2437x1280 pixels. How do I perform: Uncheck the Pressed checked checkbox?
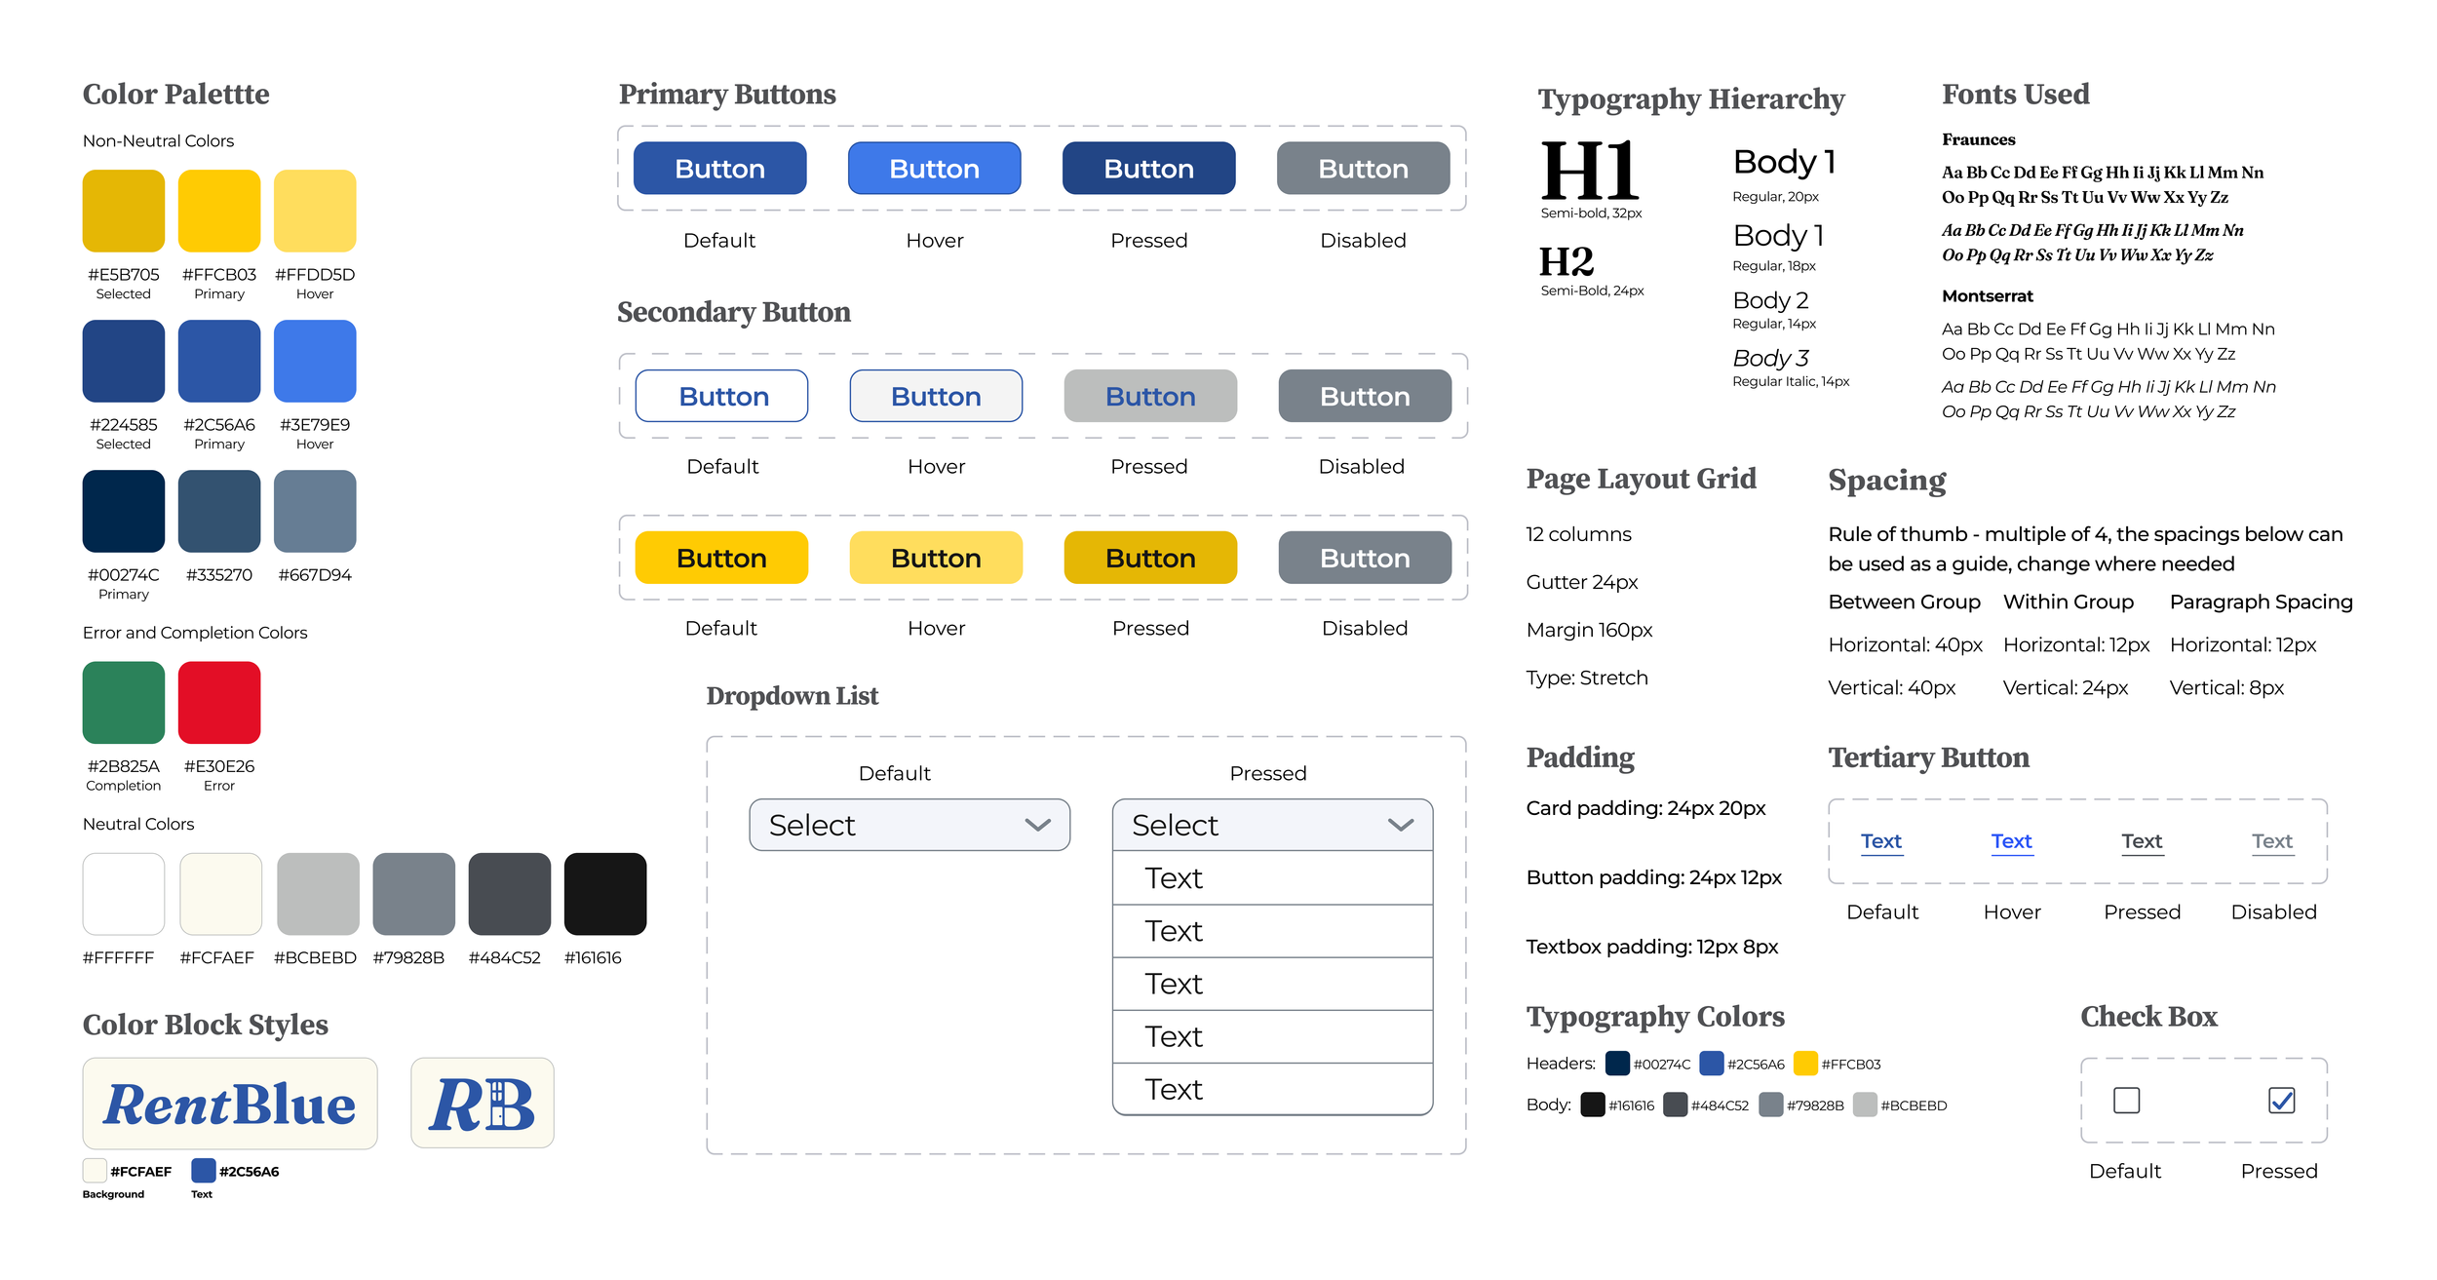pyautogui.click(x=2281, y=1100)
